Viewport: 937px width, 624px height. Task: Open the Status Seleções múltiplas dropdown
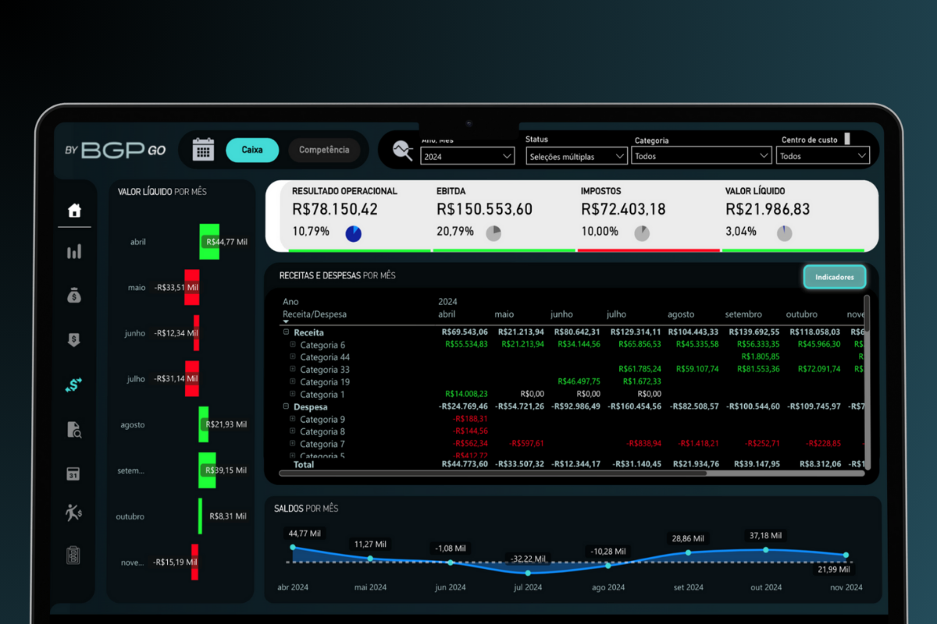(576, 156)
